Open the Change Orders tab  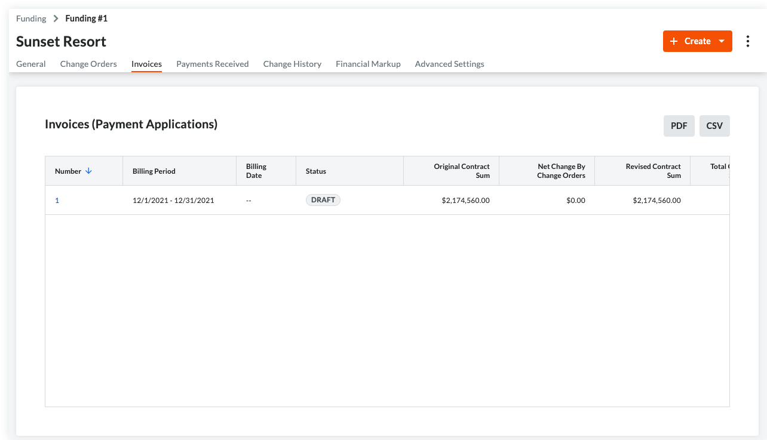click(88, 64)
